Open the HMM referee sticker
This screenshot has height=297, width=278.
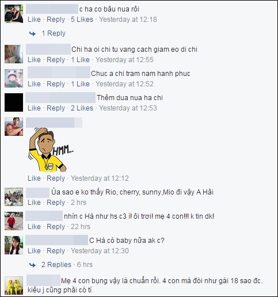pos(51,150)
